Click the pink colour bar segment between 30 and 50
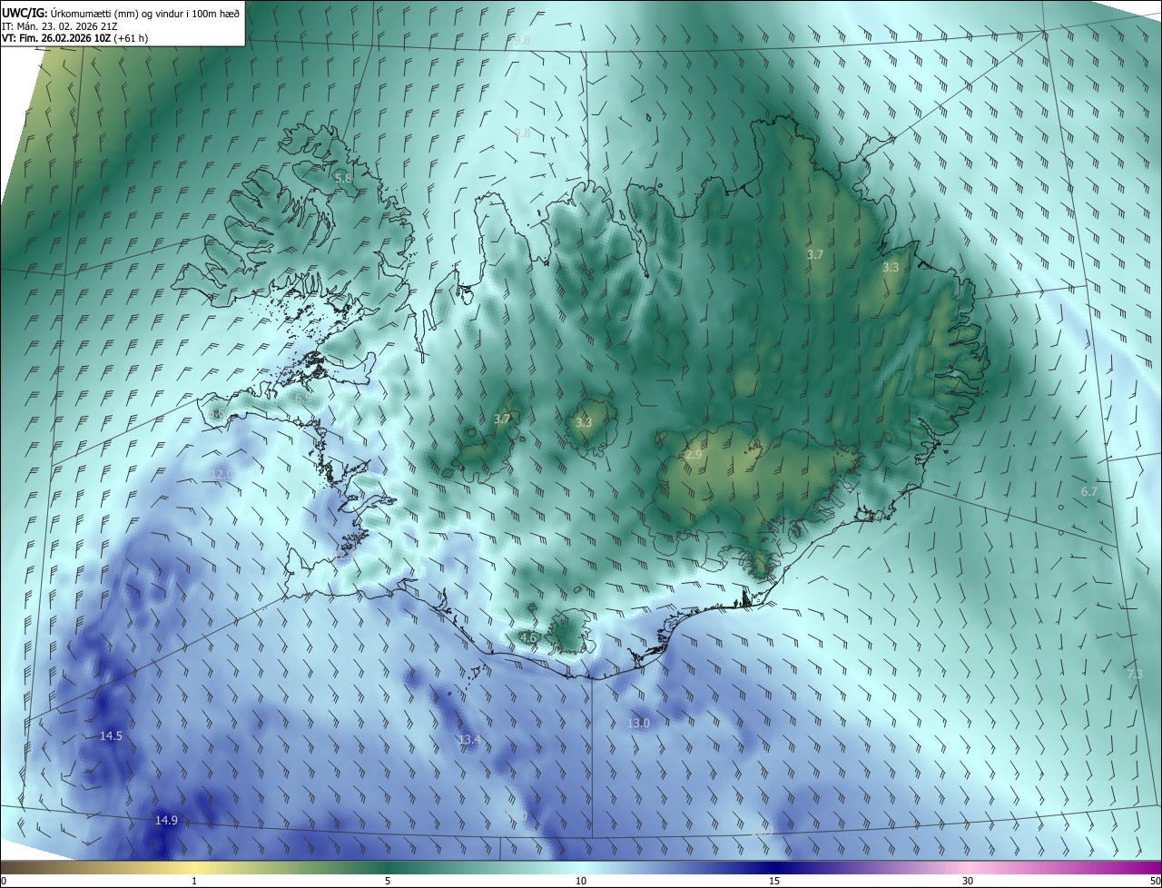1162x888 pixels. (1065, 867)
